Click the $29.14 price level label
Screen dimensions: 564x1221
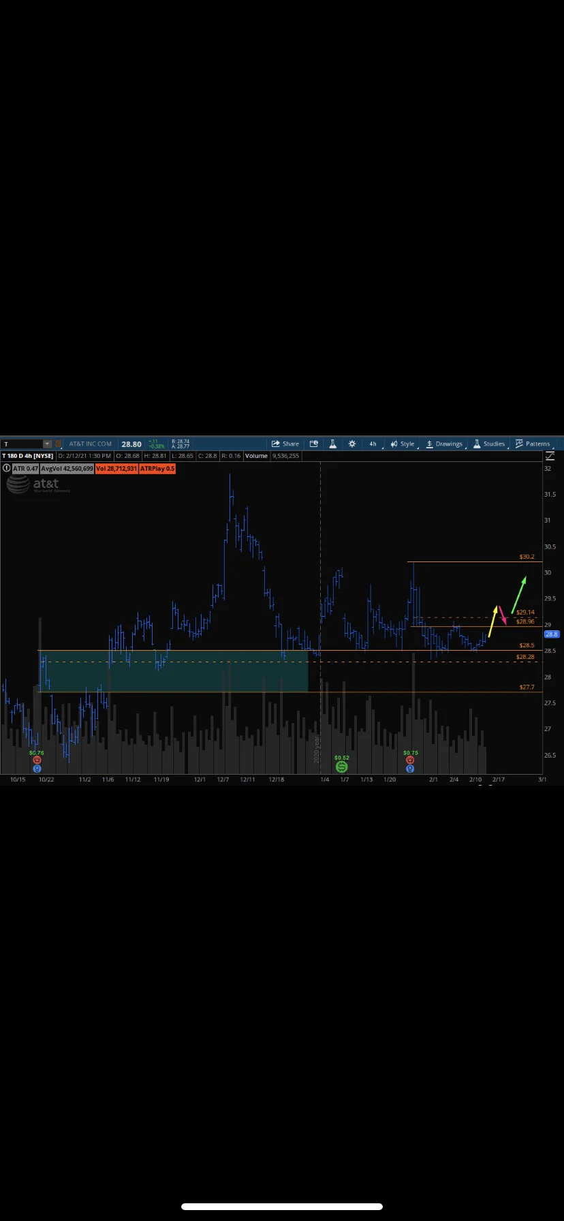[525, 613]
